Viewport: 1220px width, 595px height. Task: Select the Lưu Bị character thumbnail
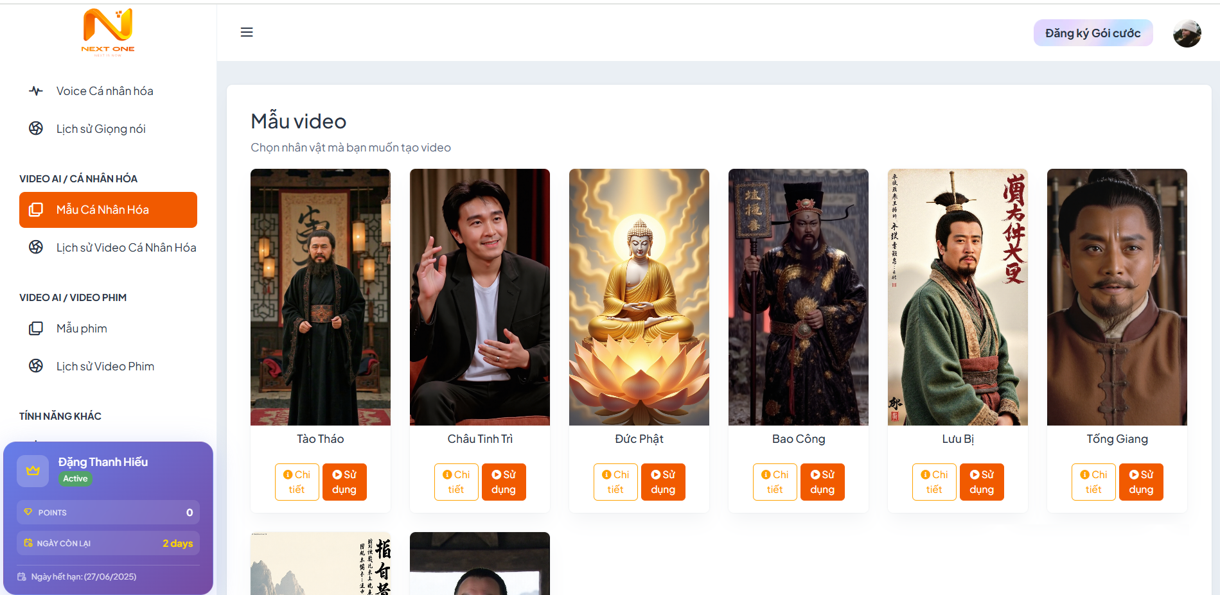[x=958, y=297]
